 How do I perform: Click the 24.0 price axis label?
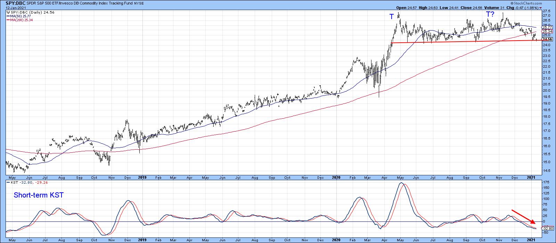pos(546,45)
